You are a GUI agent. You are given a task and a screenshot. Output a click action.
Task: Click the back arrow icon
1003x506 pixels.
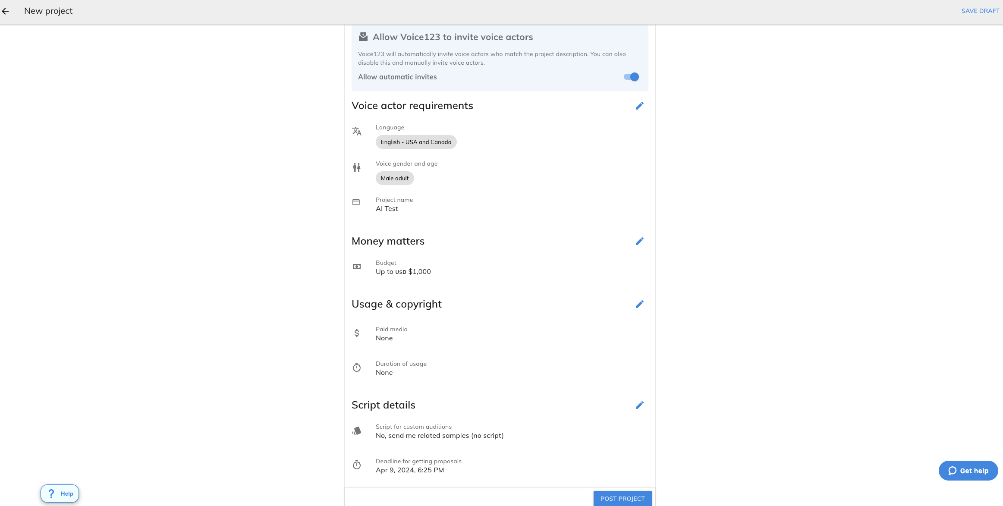tap(6, 11)
